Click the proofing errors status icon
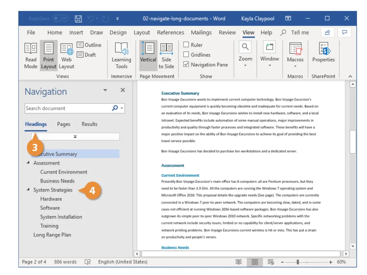Screen dimensions: 367x275 (x=87, y=262)
